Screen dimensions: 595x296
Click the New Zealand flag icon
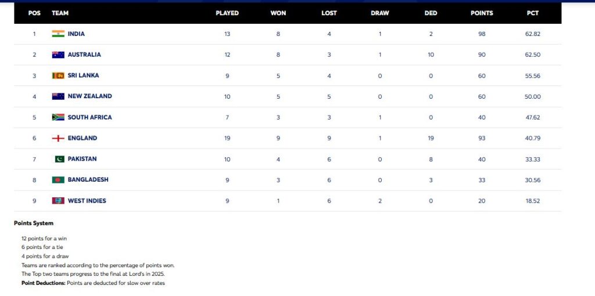point(58,96)
